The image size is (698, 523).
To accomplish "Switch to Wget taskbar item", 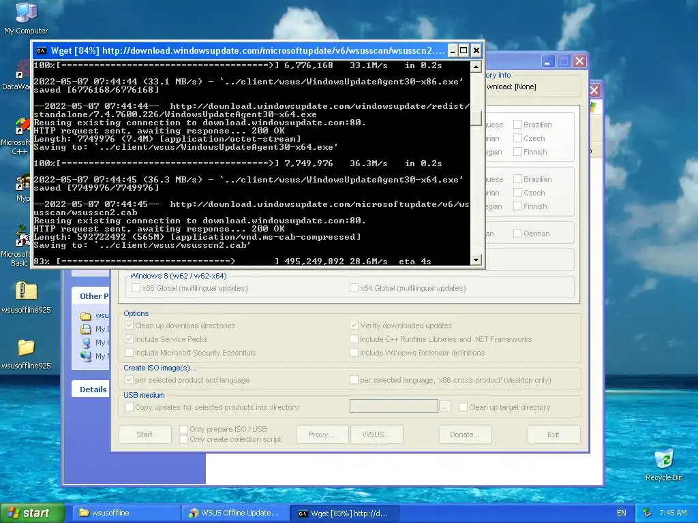I will (x=344, y=513).
